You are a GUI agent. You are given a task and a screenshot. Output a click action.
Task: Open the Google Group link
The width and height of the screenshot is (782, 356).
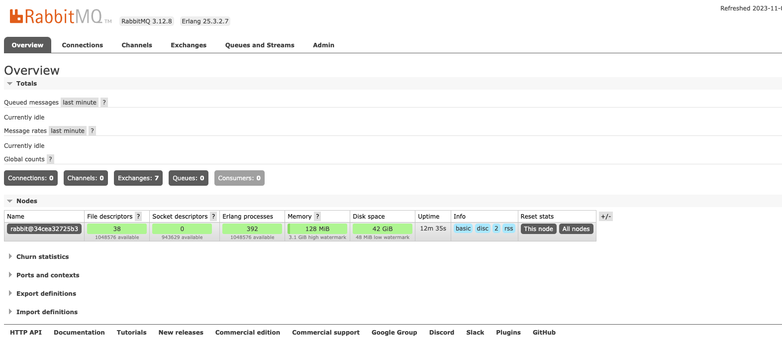394,333
